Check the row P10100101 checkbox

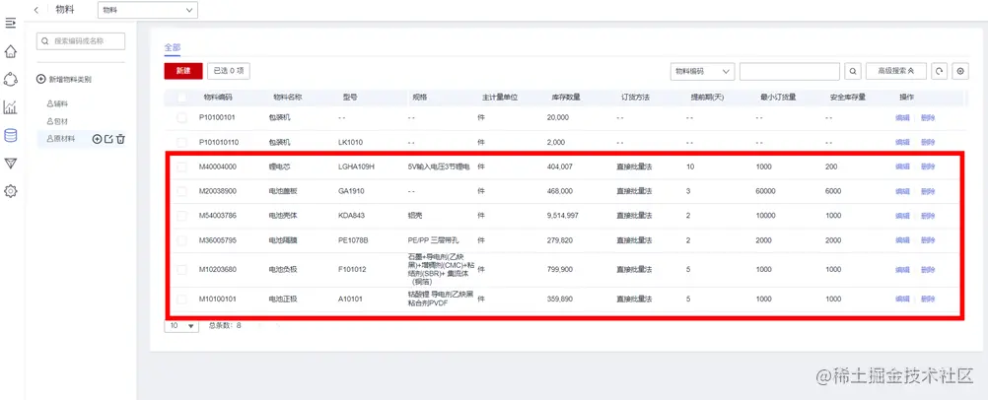point(182,118)
